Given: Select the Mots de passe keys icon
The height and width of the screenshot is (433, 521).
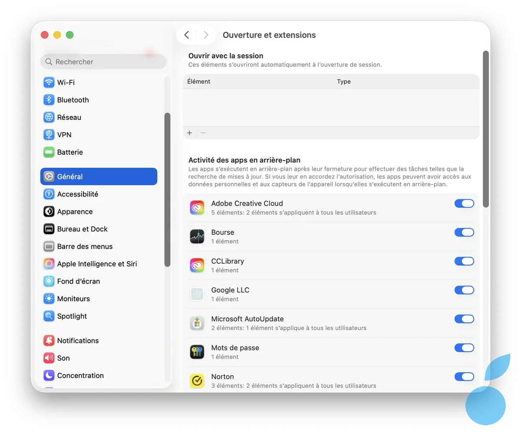Looking at the screenshot, I should [x=197, y=352].
